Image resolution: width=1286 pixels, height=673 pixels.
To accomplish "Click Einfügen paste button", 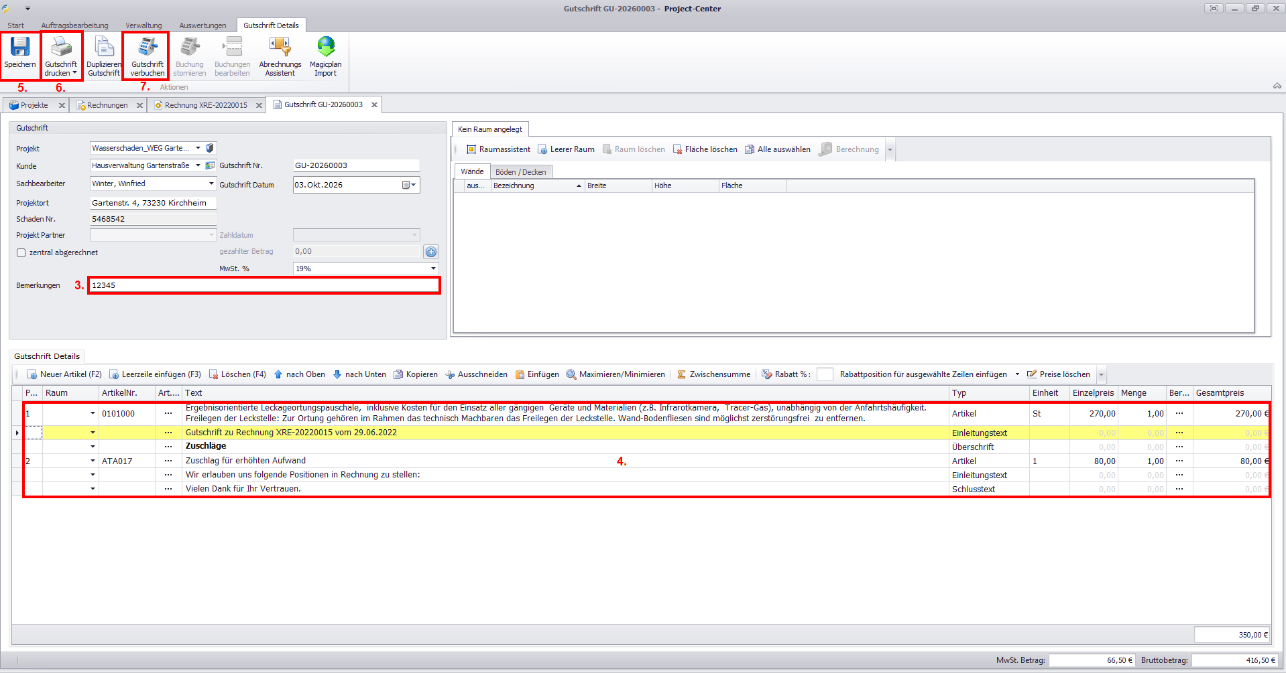I will [536, 374].
